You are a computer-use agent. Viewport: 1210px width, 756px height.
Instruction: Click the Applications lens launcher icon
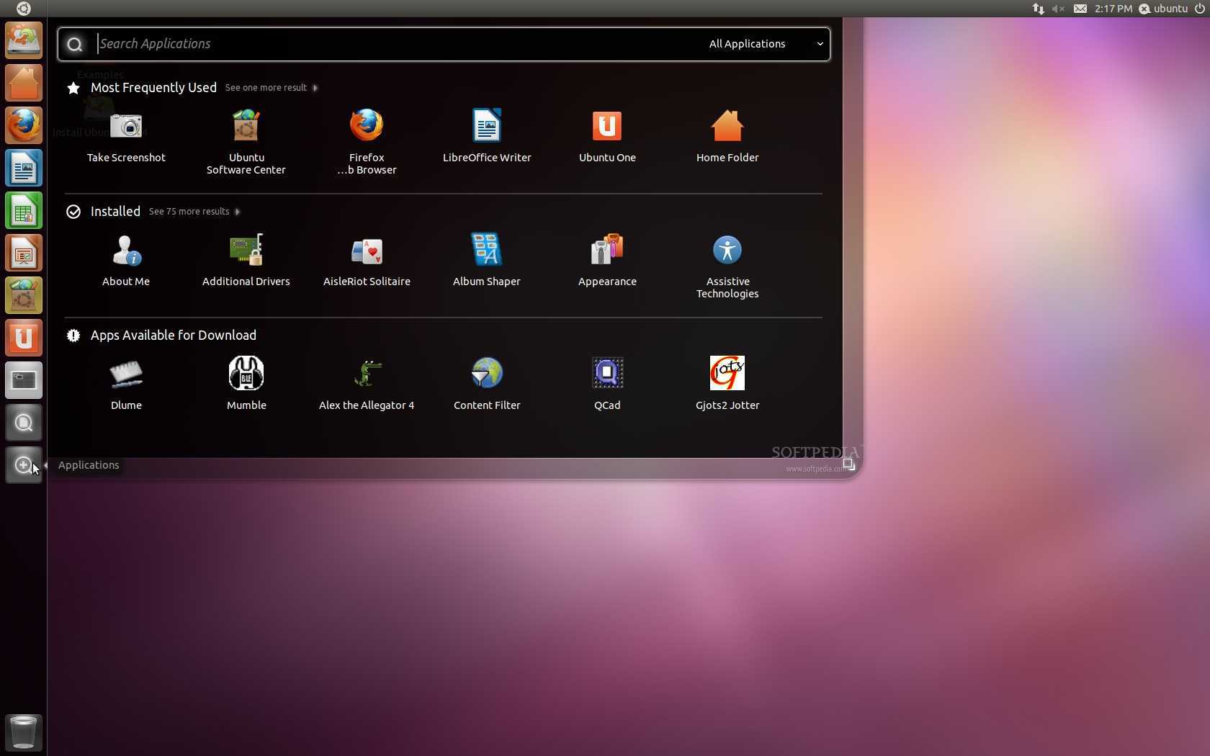24,465
